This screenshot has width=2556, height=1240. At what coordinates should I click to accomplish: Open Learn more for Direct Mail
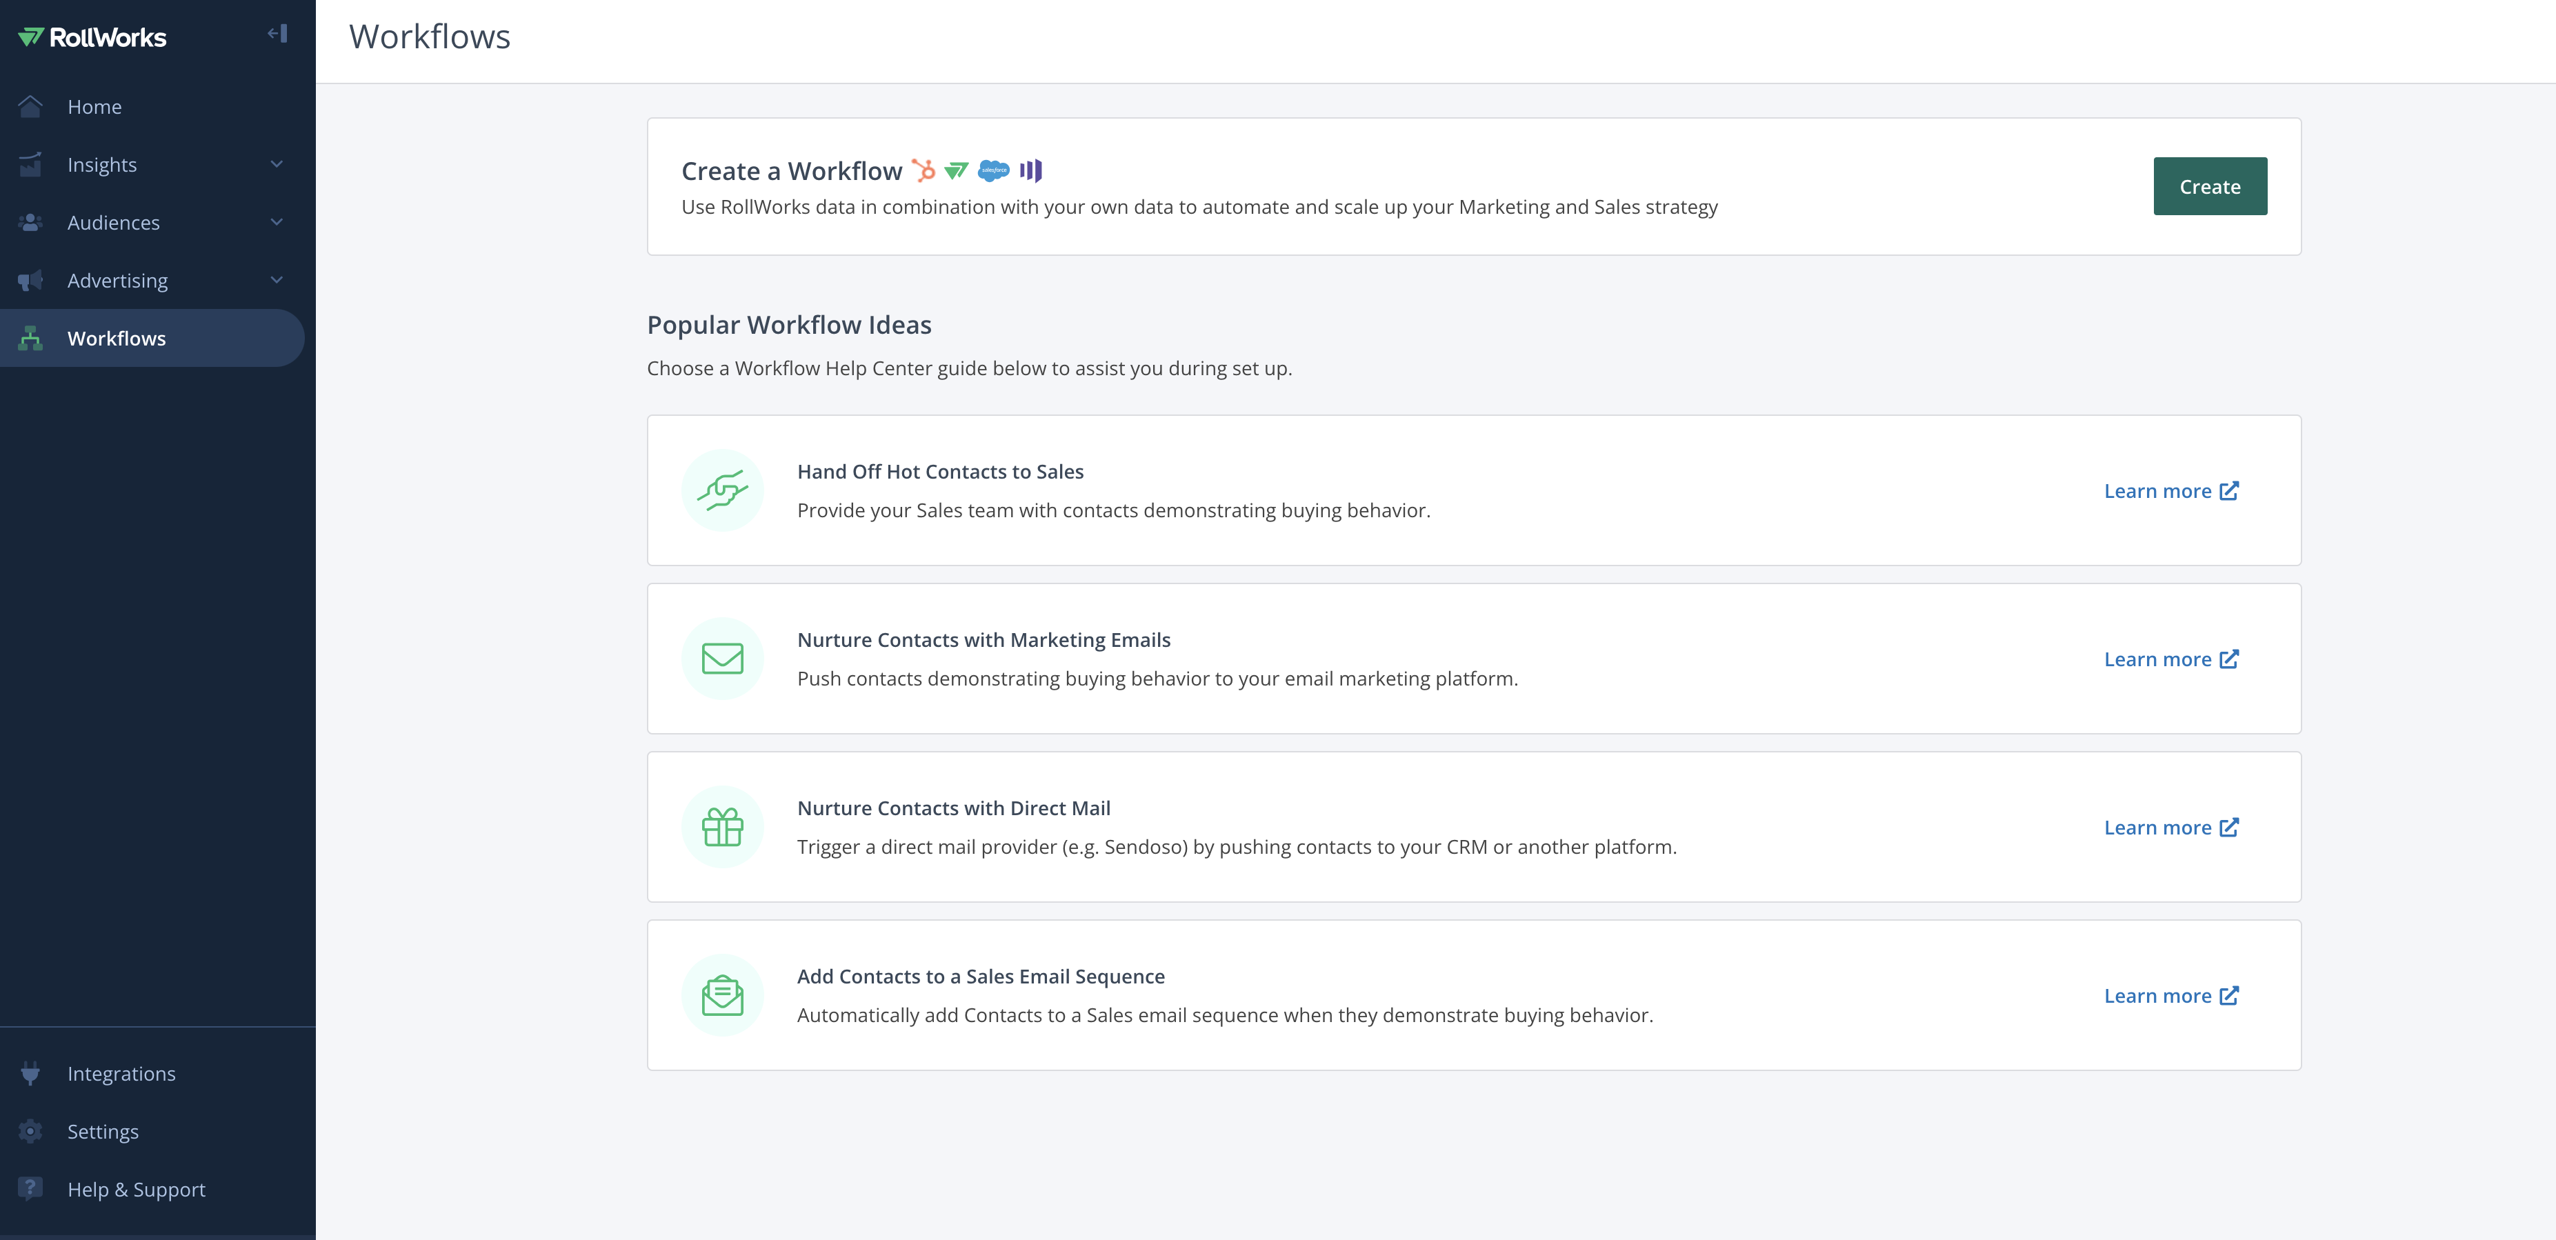(x=2171, y=828)
